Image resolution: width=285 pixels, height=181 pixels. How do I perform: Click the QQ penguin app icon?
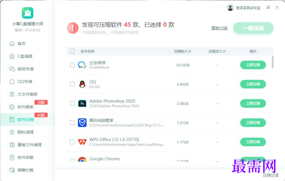[x=82, y=84]
